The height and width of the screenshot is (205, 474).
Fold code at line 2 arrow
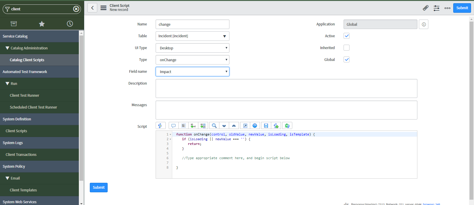point(170,139)
